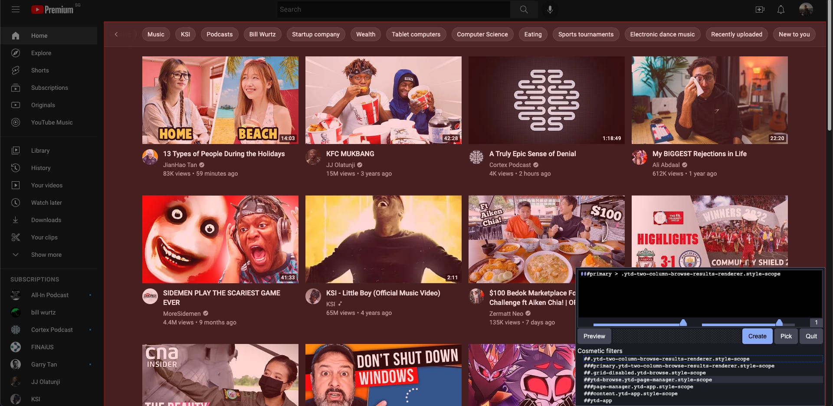The height and width of the screenshot is (406, 833).
Task: Open Watch later in sidebar
Action: point(49,203)
